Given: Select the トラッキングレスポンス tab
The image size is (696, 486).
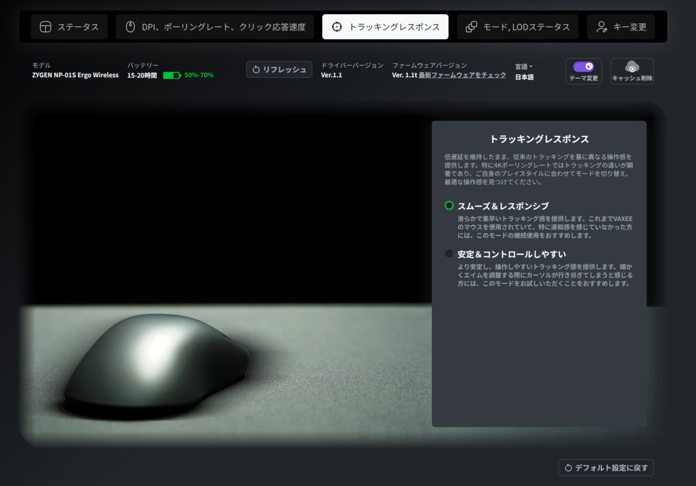Looking at the screenshot, I should coord(386,27).
